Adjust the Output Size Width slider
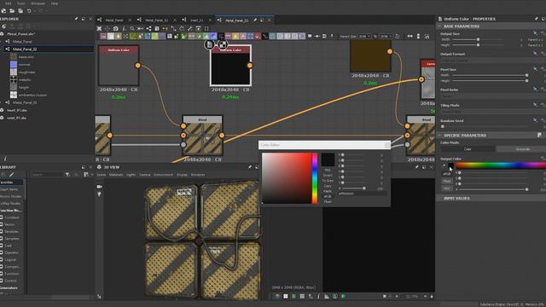546x307 pixels. [478, 39]
